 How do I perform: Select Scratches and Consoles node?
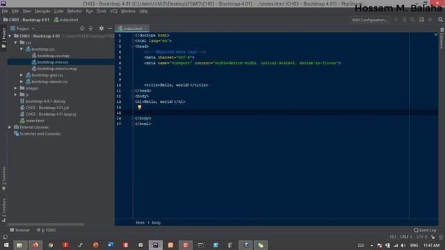[40, 134]
